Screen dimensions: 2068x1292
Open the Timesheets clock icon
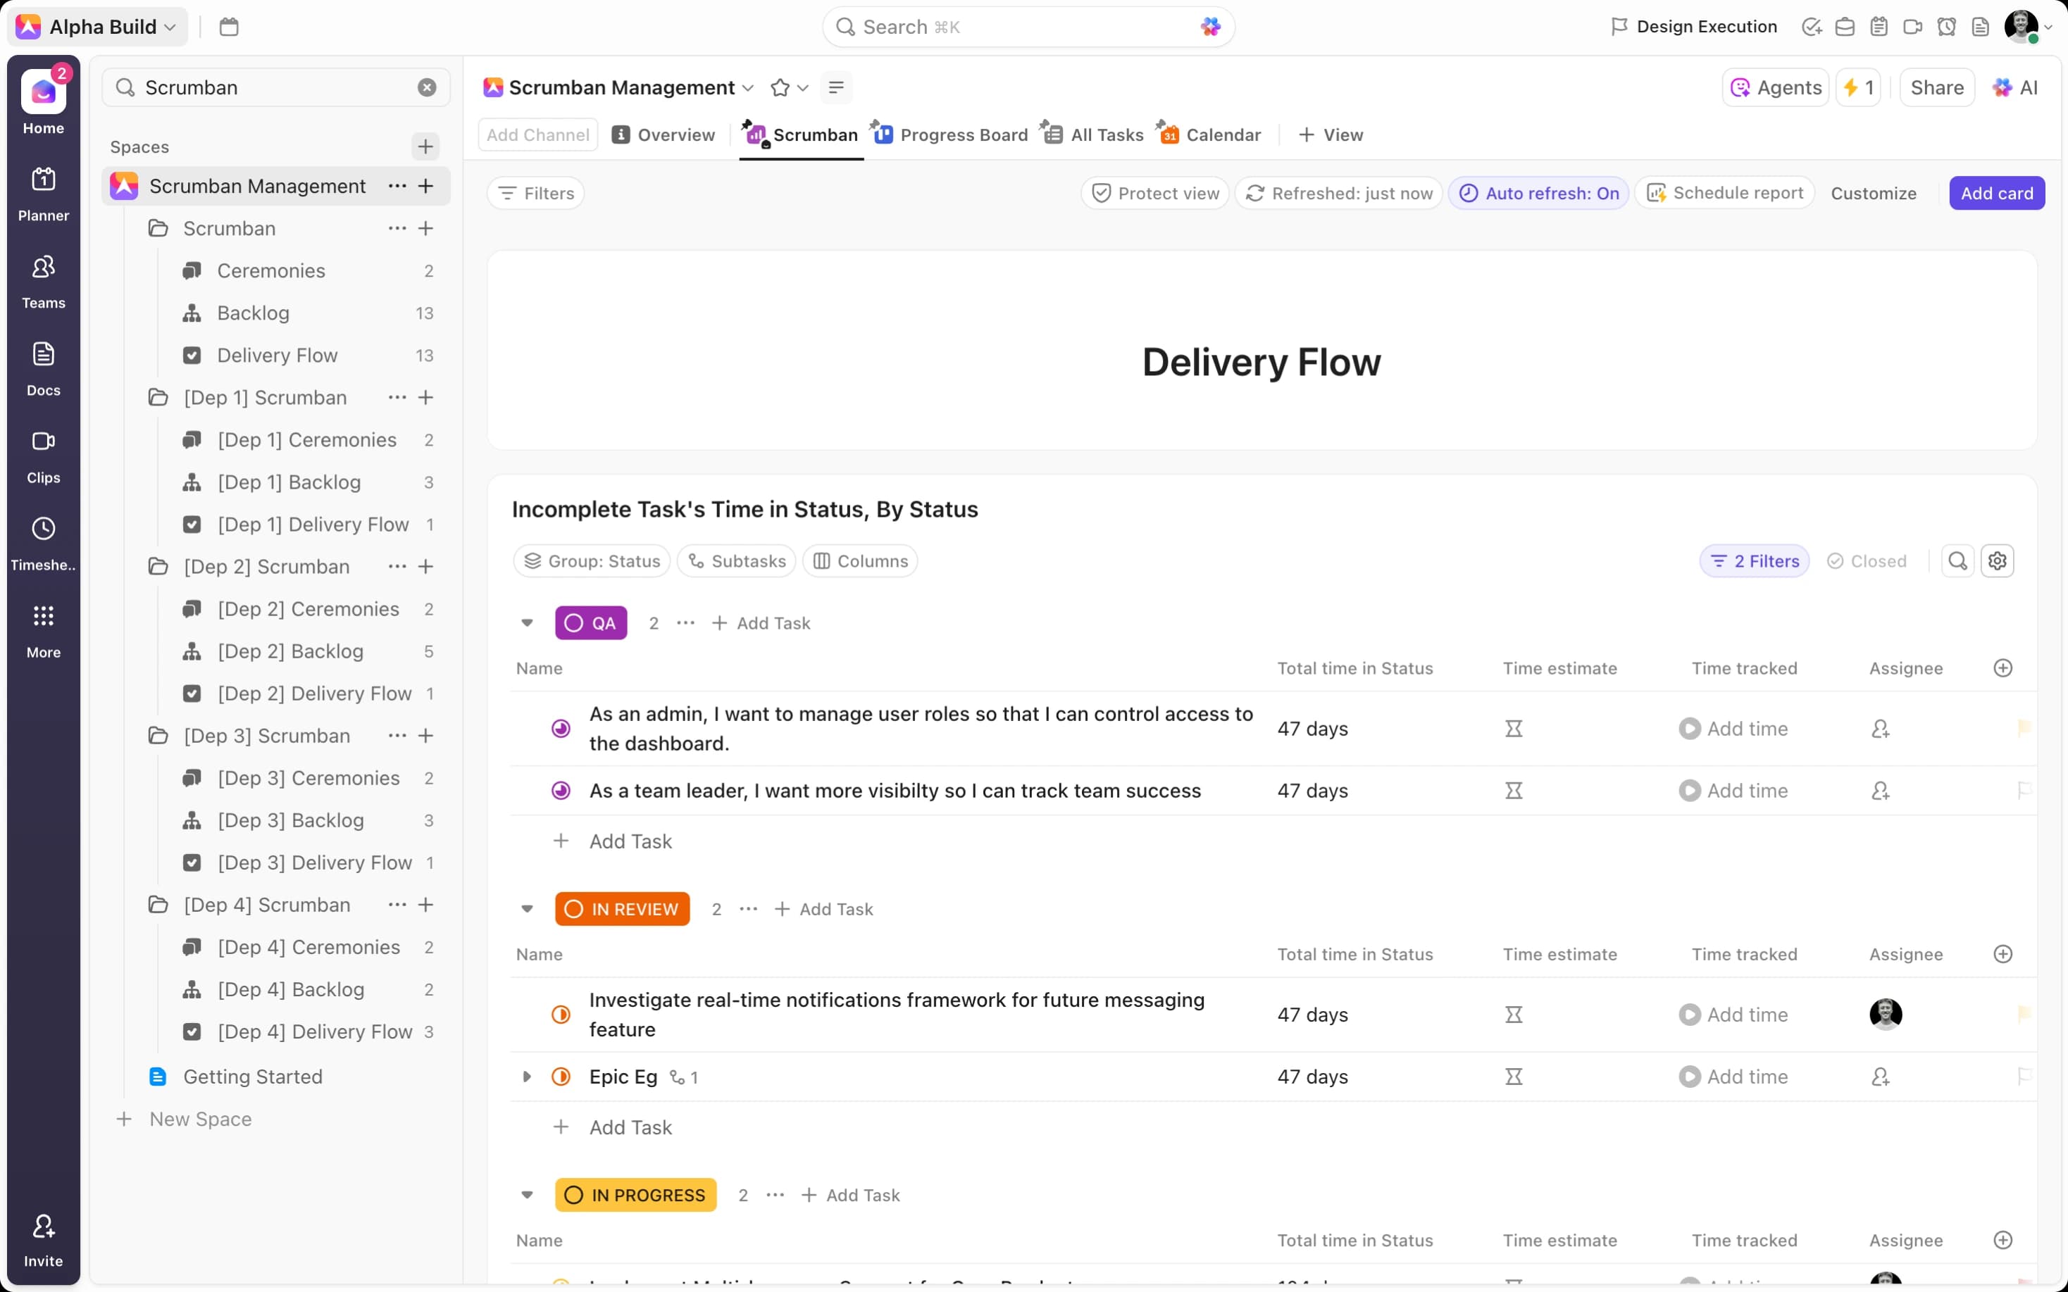[43, 529]
